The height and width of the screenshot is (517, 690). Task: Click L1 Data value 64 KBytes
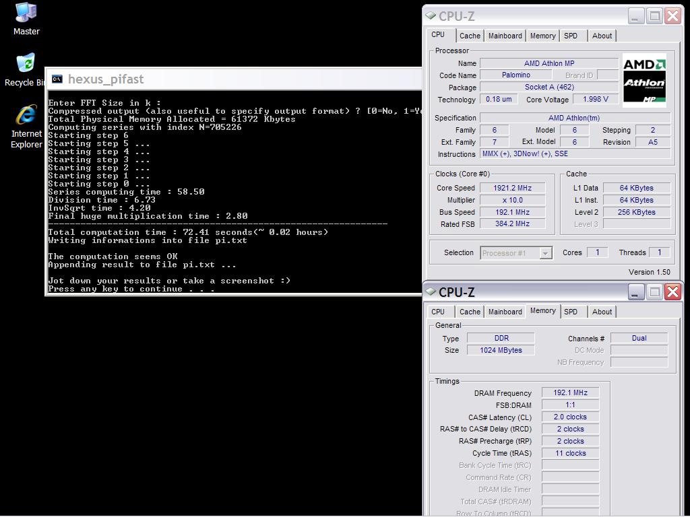coord(636,188)
